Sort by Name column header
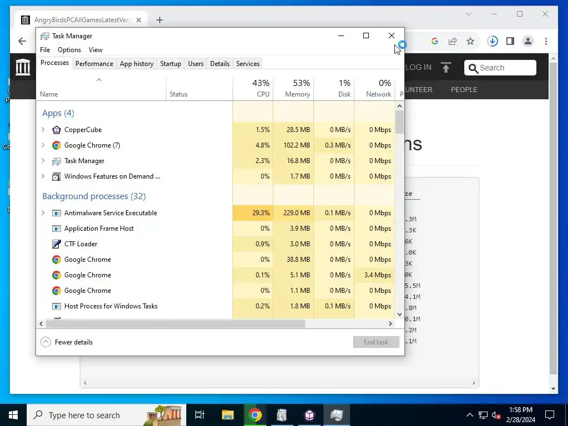 click(x=102, y=88)
